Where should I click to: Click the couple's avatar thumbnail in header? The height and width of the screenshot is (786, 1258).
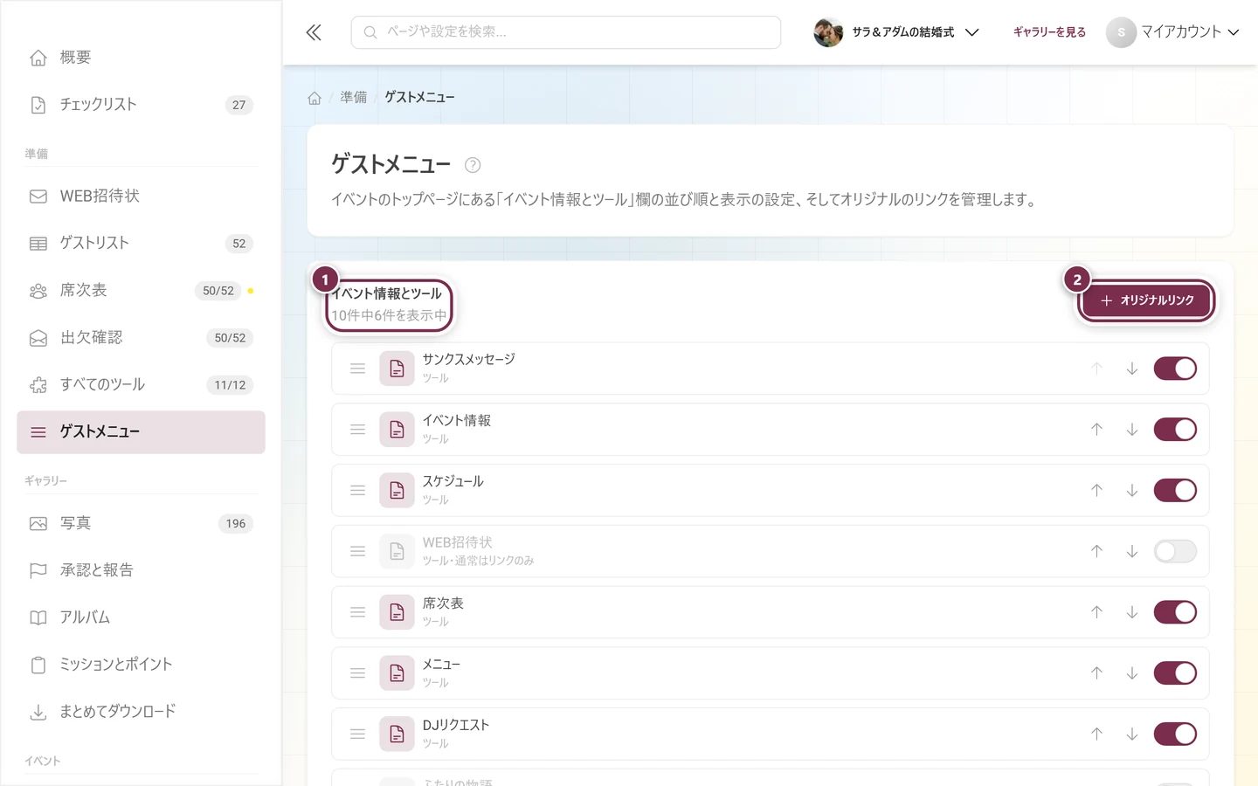828,32
